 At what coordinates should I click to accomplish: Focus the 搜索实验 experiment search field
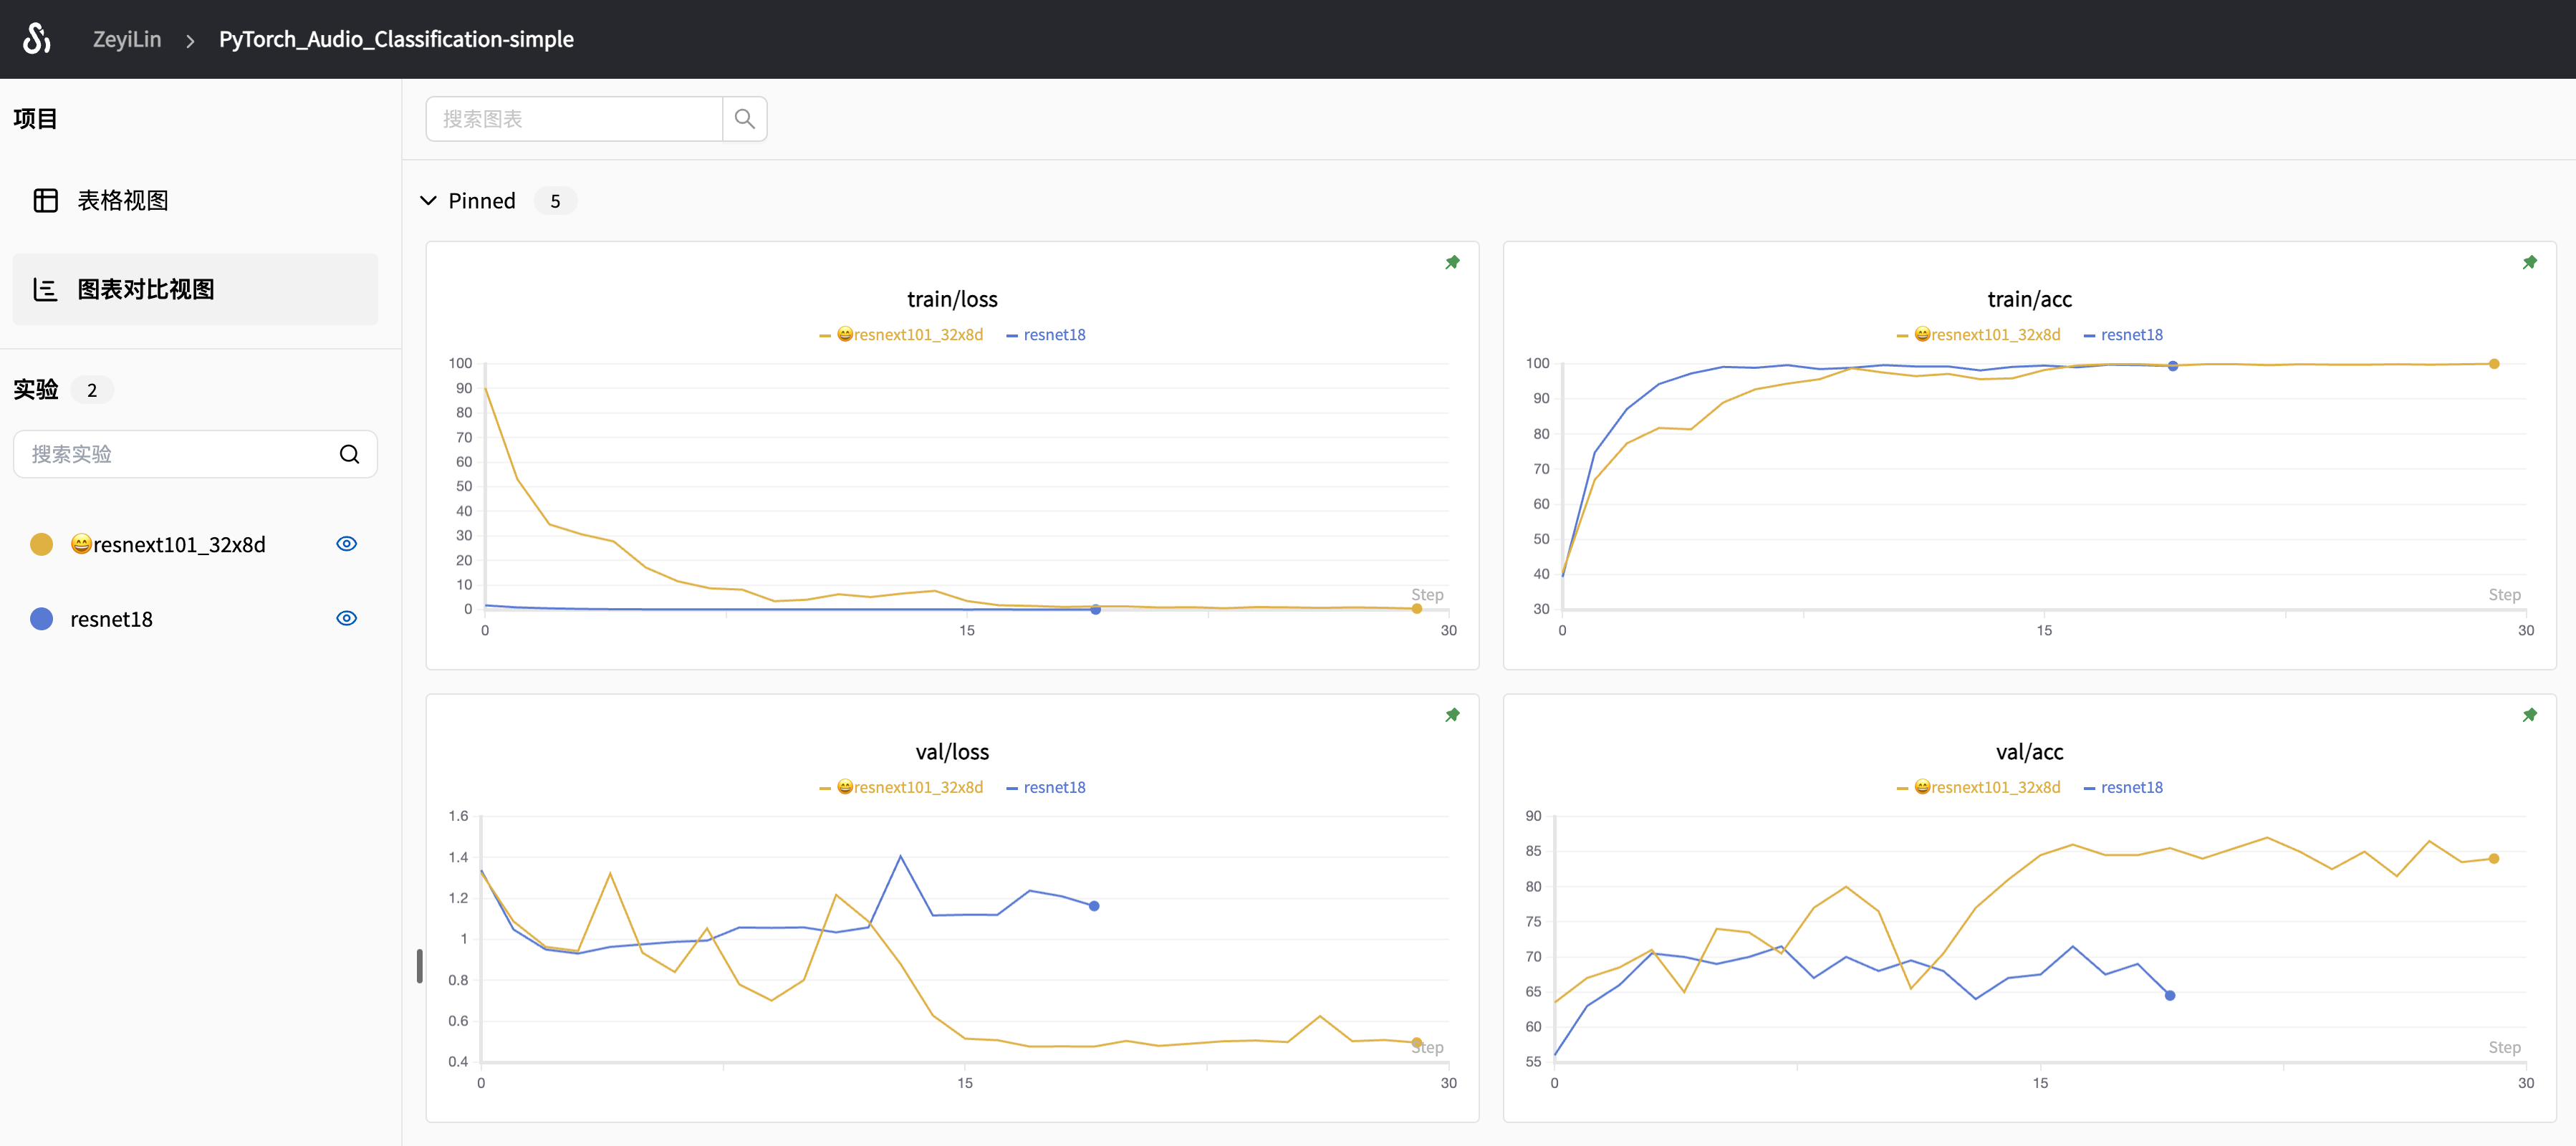pos(195,454)
